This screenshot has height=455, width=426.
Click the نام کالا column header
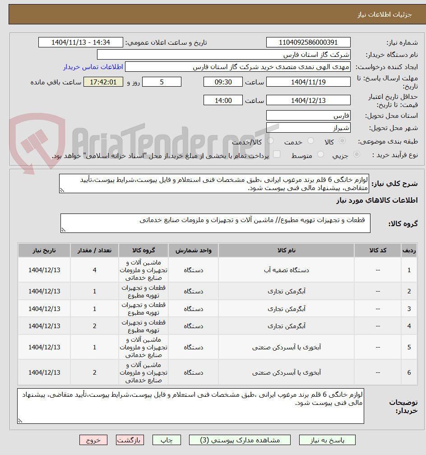click(286, 251)
